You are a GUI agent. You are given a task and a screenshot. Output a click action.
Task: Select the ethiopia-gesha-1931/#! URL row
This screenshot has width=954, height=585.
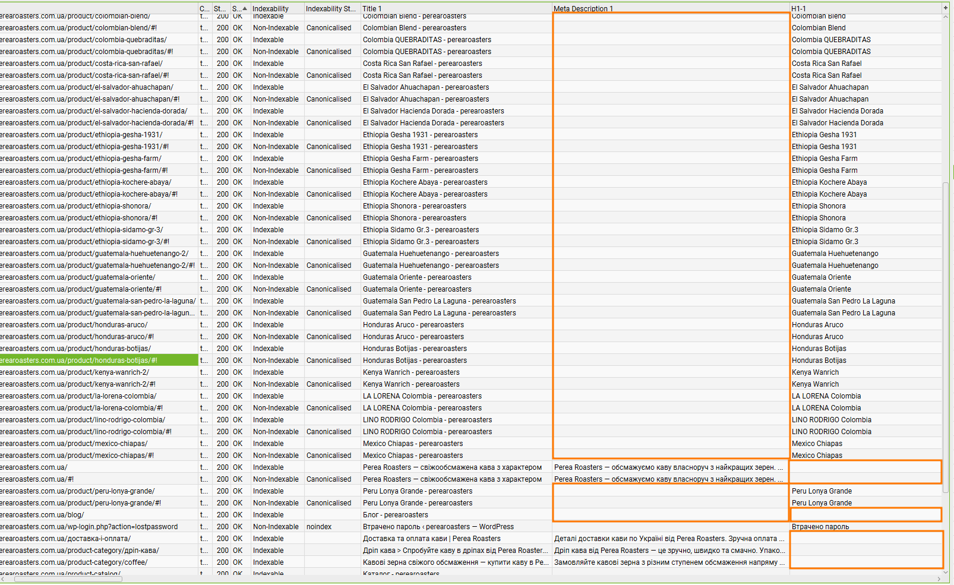coord(84,147)
